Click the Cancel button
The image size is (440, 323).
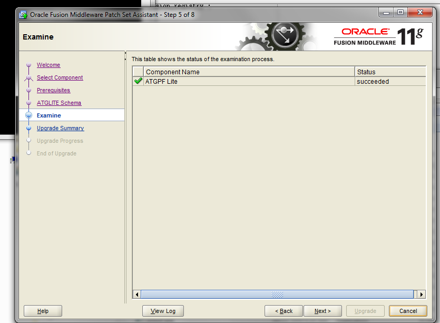pyautogui.click(x=408, y=311)
